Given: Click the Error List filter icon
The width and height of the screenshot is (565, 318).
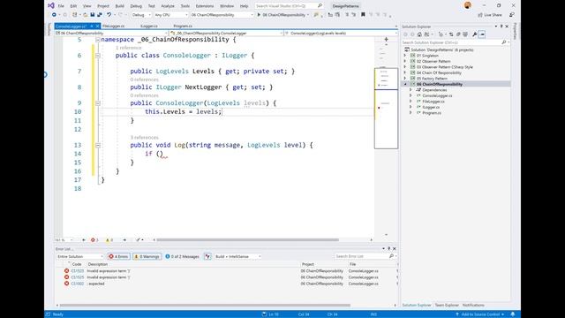Looking at the screenshot, I should click(x=207, y=256).
